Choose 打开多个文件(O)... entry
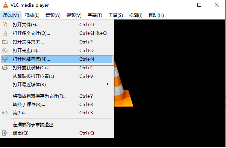 click(57, 33)
